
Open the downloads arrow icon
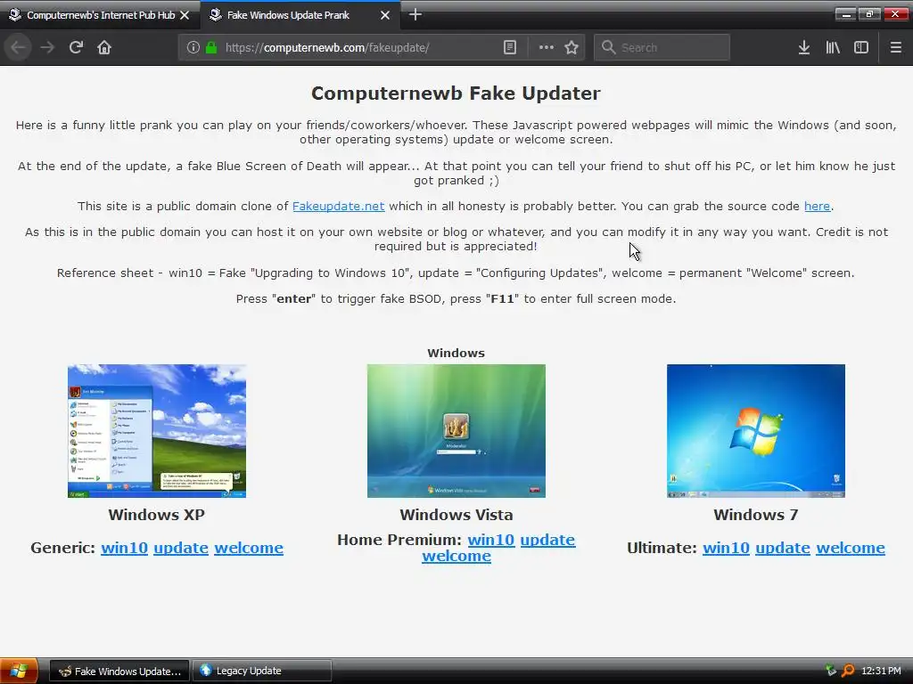coord(804,48)
